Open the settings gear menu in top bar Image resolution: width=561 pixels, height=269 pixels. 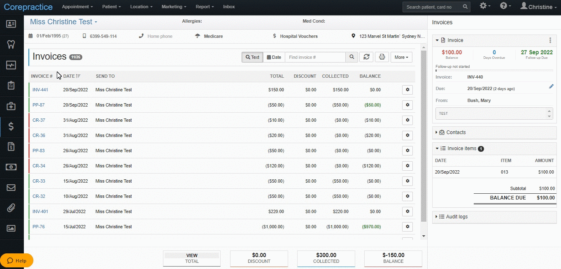tap(485, 6)
